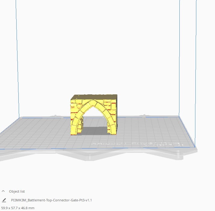Select PI3MK3M_Battlement-Top-Connector-Gate-Pt3-v1.1 in object list
The height and width of the screenshot is (211, 215).
click(x=52, y=200)
